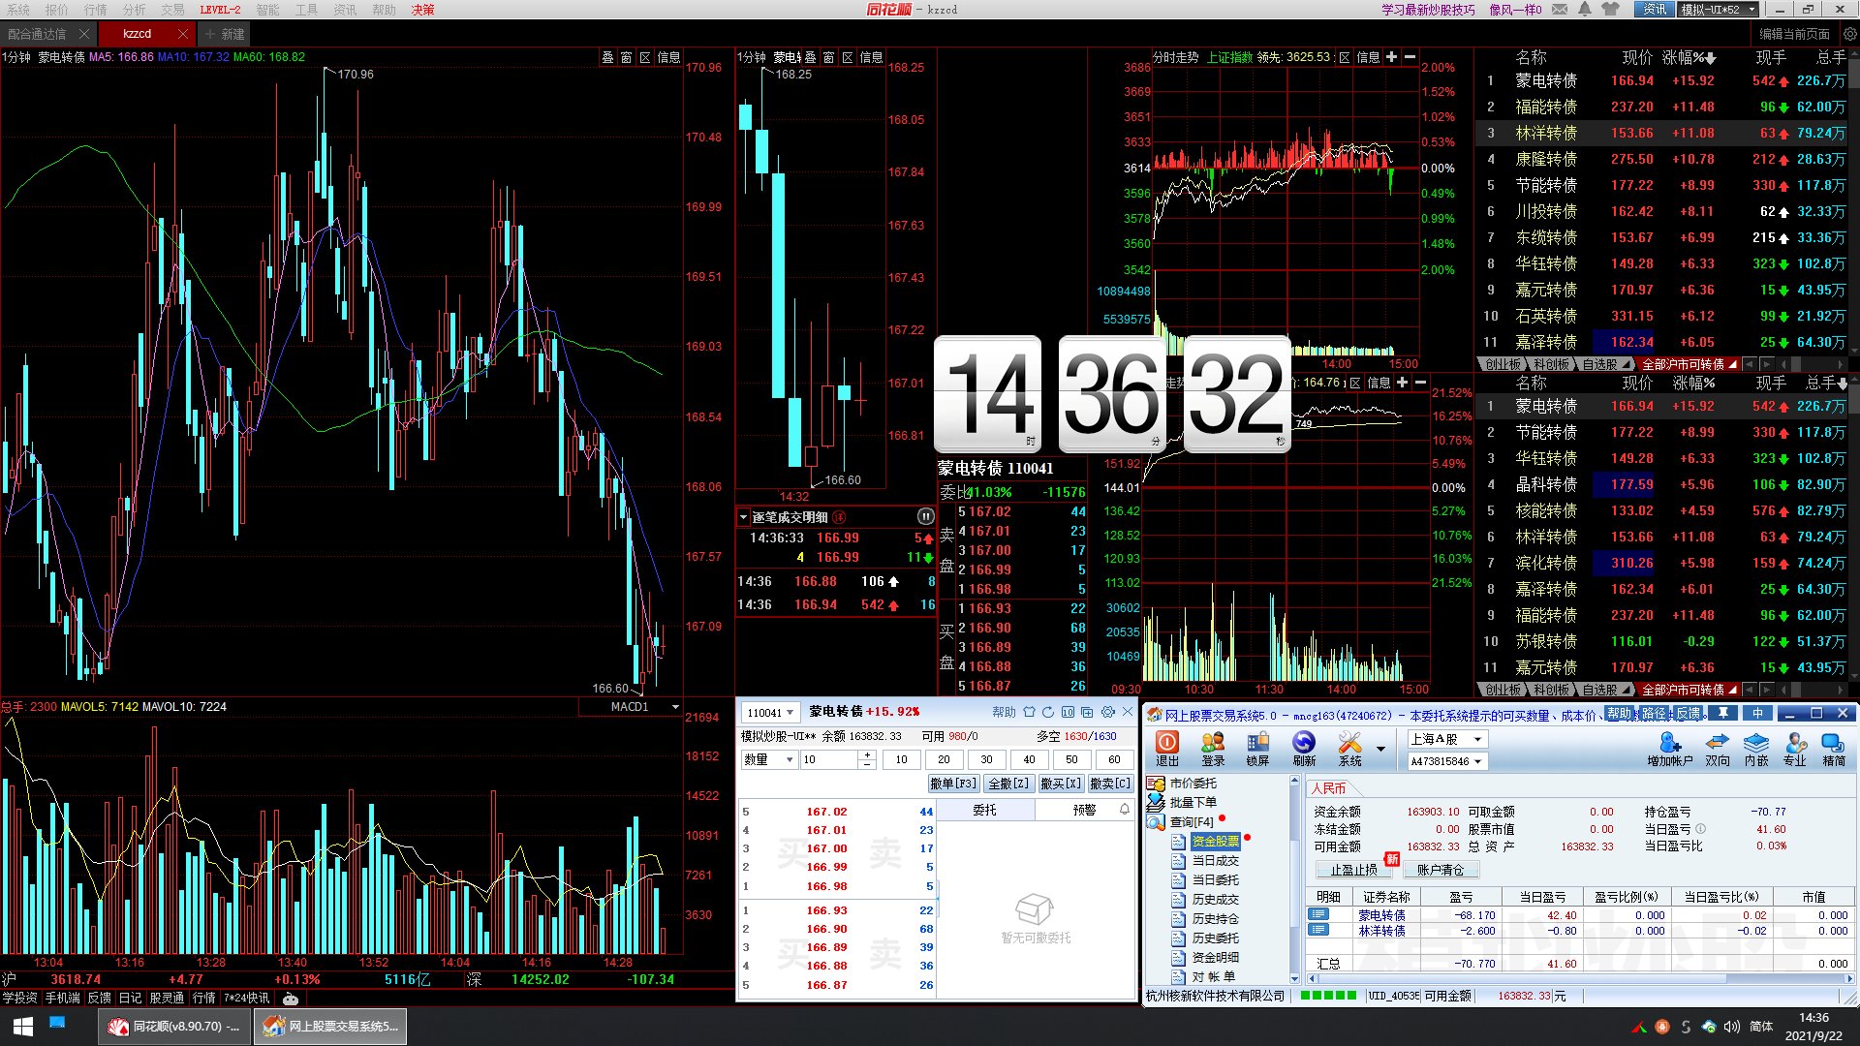Toggle the 区 button in 分时走势 header
This screenshot has width=1860, height=1046.
click(1345, 57)
